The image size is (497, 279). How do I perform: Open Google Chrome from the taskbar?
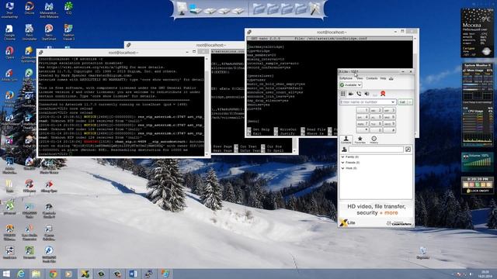pyautogui.click(x=53, y=274)
